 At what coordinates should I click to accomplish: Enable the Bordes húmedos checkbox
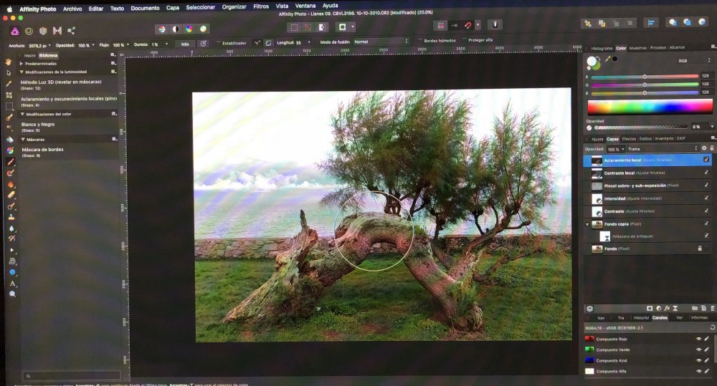click(419, 40)
